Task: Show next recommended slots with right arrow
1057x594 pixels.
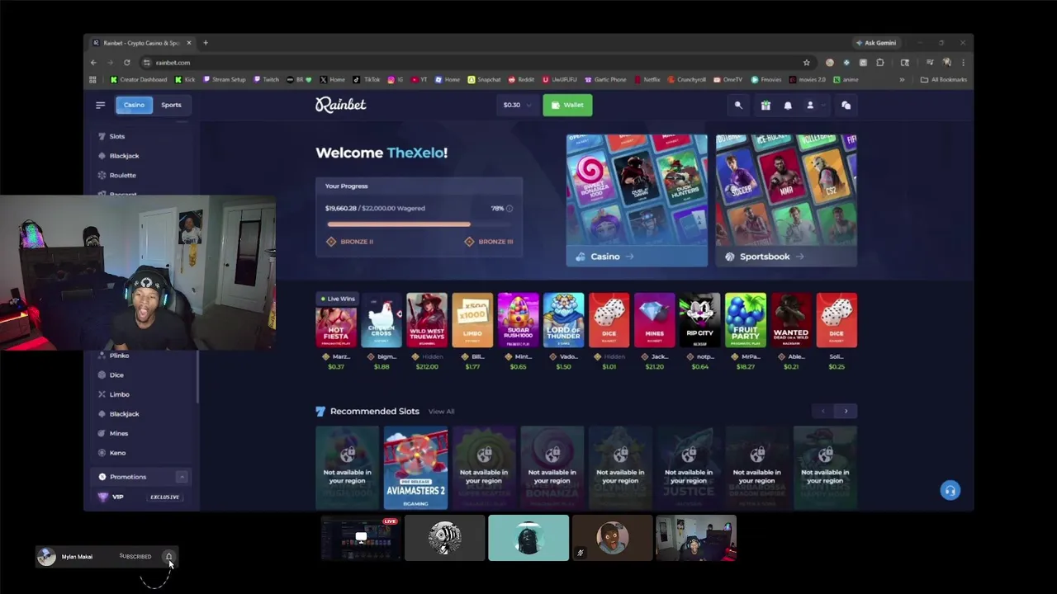Action: point(846,411)
